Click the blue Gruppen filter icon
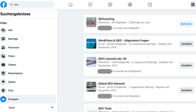This screenshot has height=112, width=196. 3,99
